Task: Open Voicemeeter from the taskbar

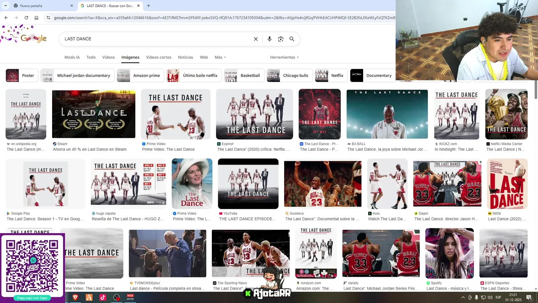Action: pos(130,297)
